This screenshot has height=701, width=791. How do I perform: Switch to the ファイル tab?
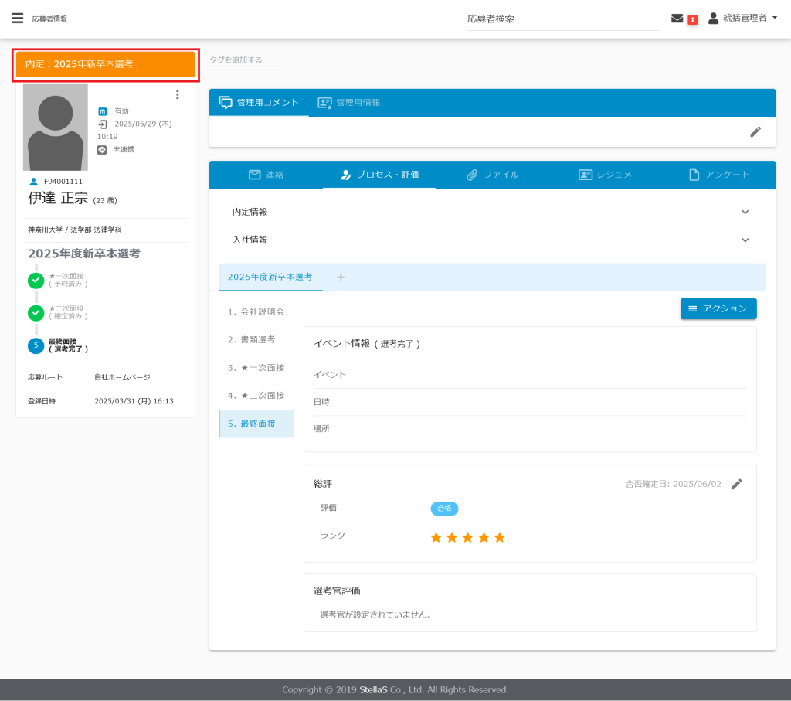(492, 175)
